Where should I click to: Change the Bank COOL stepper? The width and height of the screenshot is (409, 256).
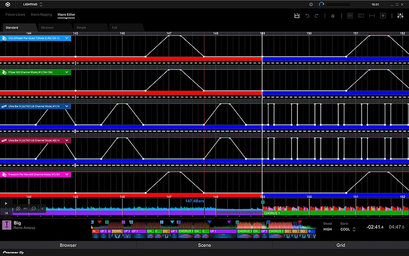pos(354,230)
